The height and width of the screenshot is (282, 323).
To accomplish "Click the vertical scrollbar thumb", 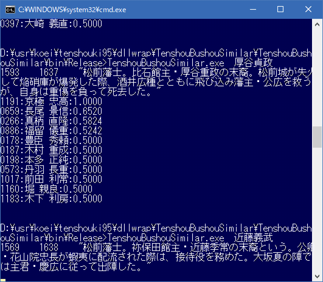I will [x=317, y=137].
